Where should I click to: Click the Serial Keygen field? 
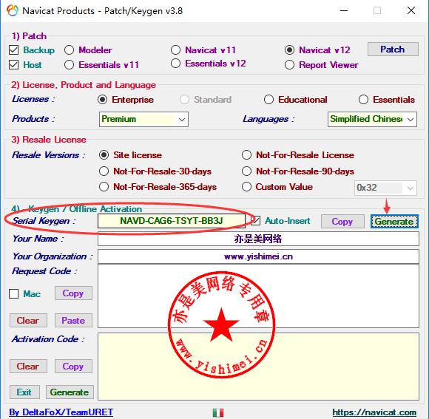(172, 221)
